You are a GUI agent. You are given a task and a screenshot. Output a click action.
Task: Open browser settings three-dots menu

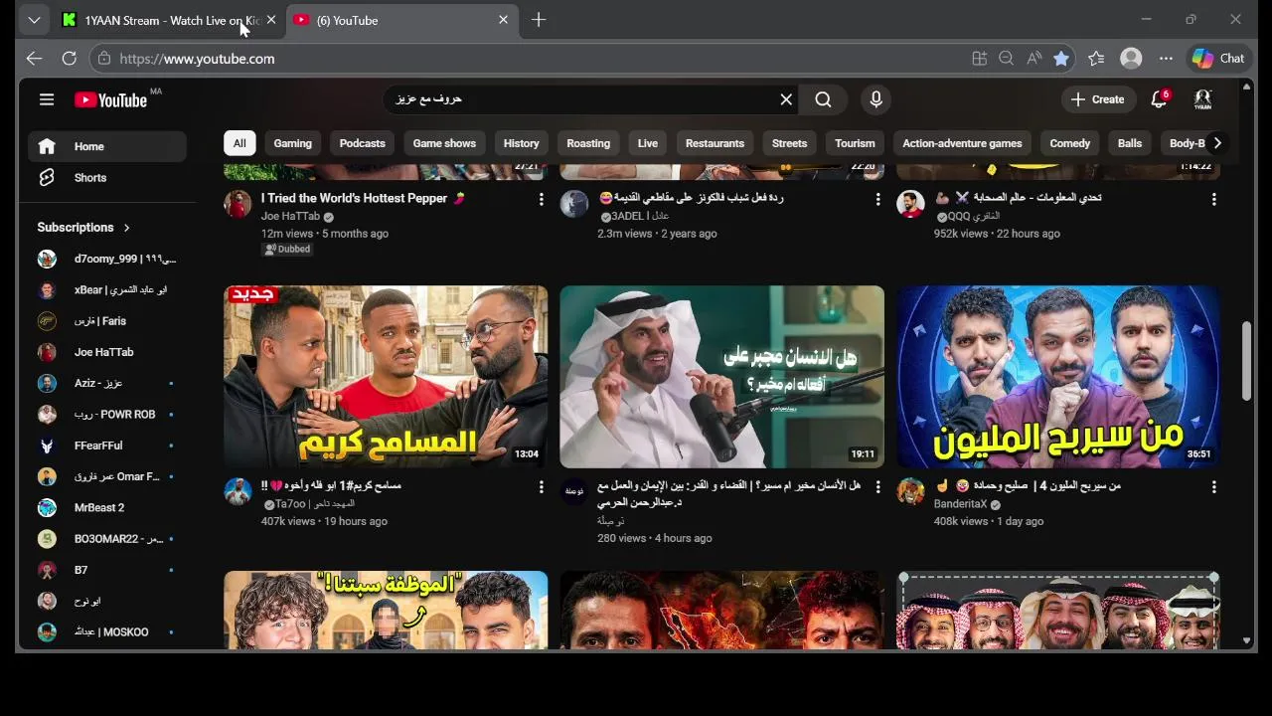pos(1166,59)
